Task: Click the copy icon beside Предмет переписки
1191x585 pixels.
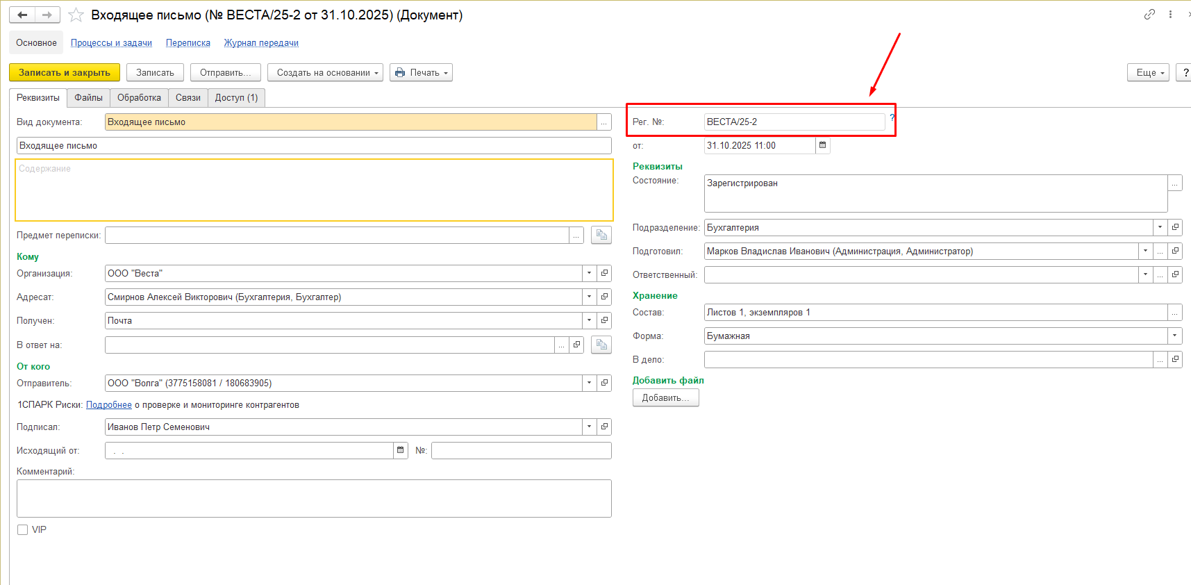Action: pos(601,235)
